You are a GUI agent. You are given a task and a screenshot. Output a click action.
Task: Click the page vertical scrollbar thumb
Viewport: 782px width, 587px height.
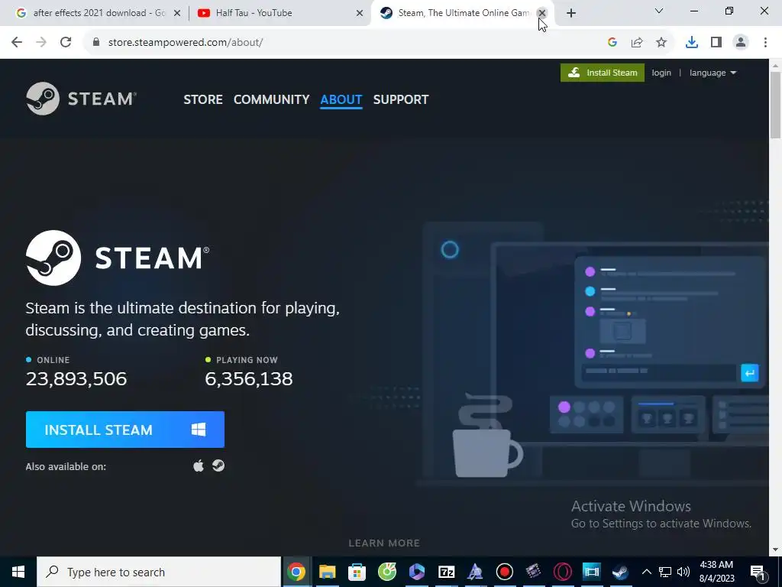point(776,105)
